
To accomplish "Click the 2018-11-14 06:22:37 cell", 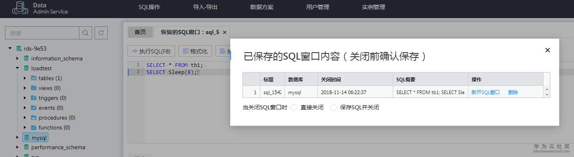I will [355, 92].
